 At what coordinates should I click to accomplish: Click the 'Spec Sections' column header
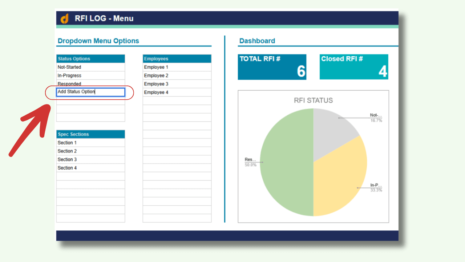tap(91, 134)
